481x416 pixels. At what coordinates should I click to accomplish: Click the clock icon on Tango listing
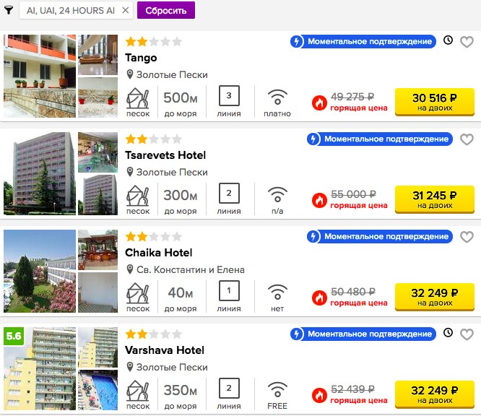tap(448, 40)
